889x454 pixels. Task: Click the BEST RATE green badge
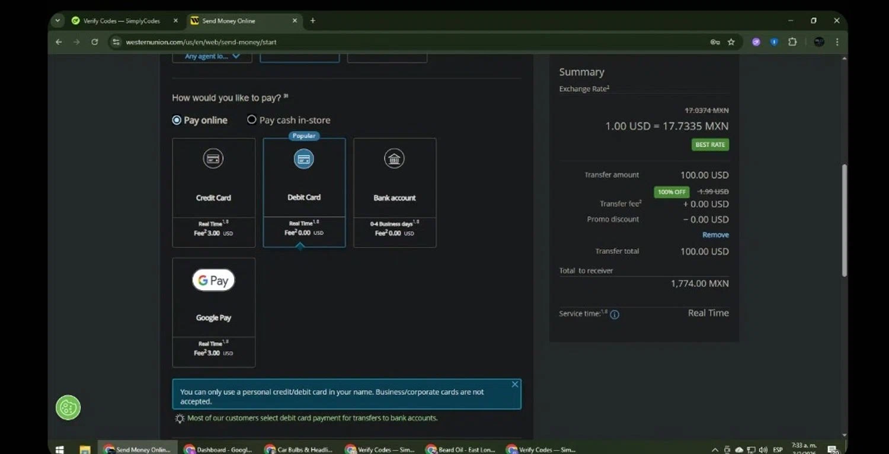click(710, 144)
